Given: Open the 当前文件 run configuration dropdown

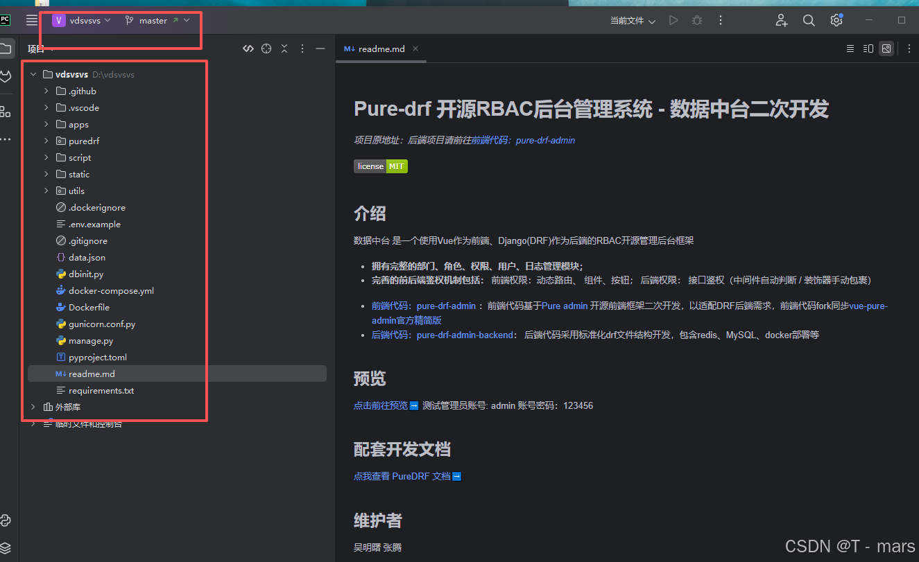Looking at the screenshot, I should coord(633,21).
